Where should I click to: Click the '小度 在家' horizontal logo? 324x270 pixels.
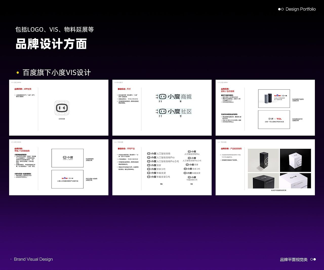pos(154,165)
